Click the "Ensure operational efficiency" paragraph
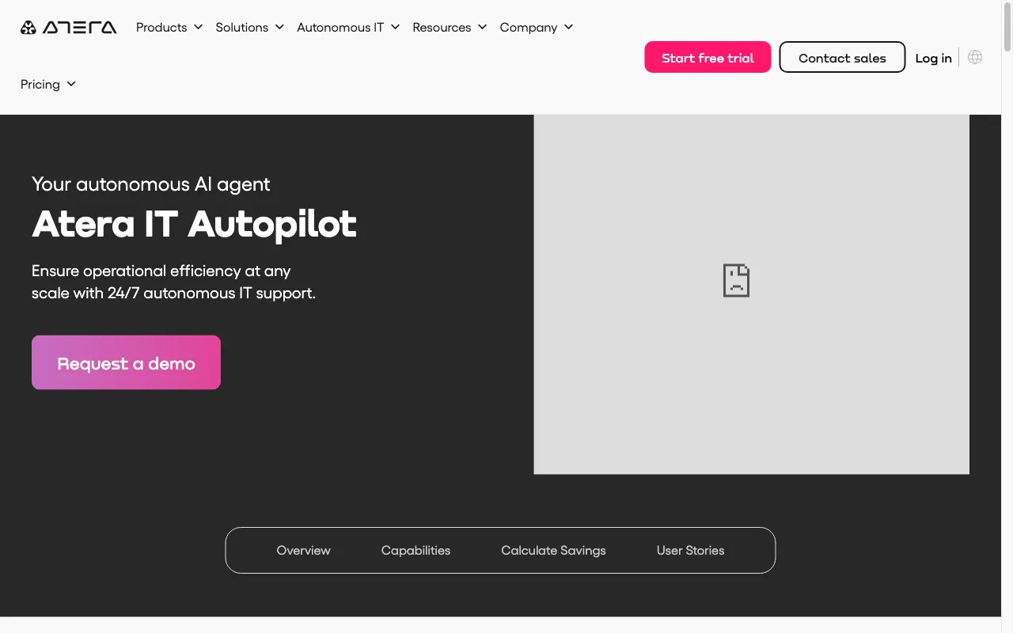 pyautogui.click(x=173, y=282)
